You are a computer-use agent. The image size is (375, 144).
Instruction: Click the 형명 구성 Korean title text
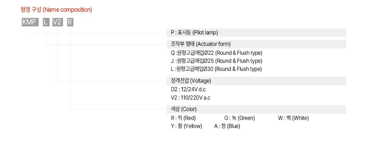(x=31, y=10)
